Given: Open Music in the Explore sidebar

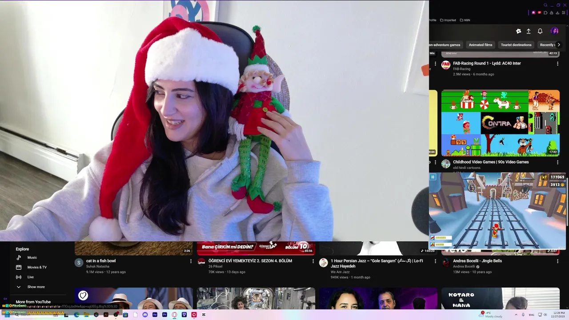Looking at the screenshot, I should coord(32,257).
